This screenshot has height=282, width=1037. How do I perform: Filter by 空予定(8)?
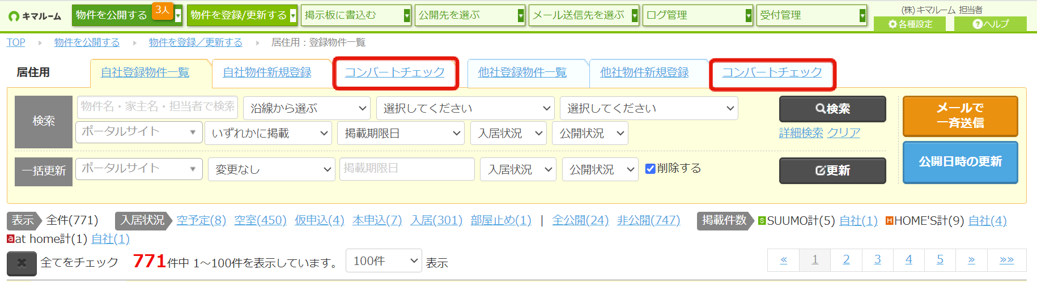201,220
